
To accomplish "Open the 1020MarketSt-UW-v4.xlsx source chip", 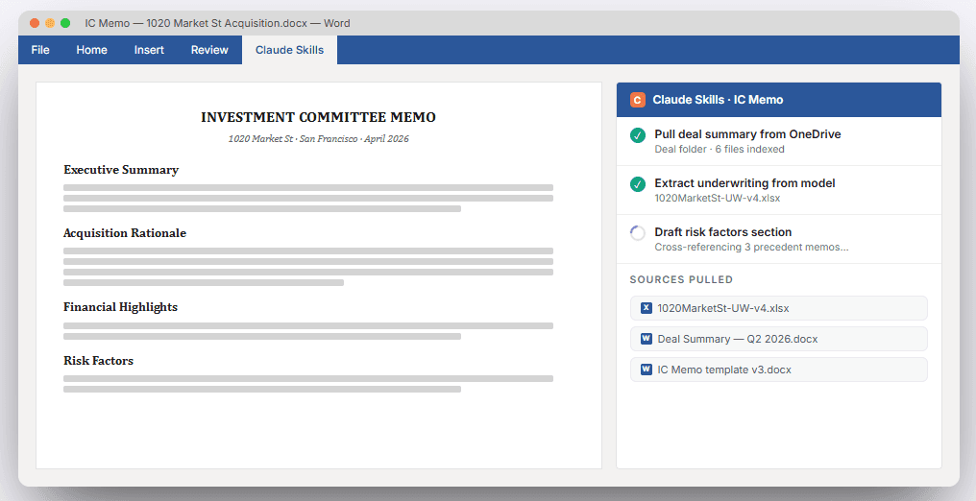I will [779, 308].
